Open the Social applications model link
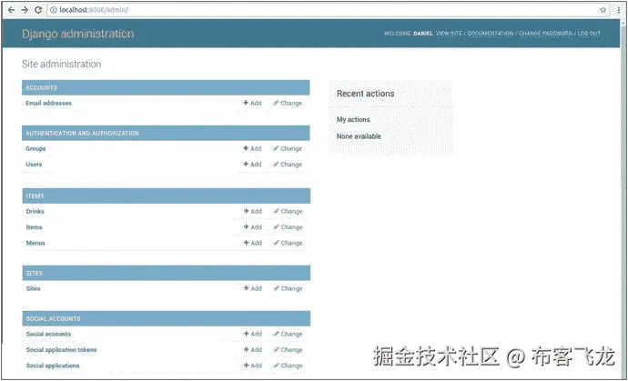This screenshot has width=628, height=381. point(53,366)
